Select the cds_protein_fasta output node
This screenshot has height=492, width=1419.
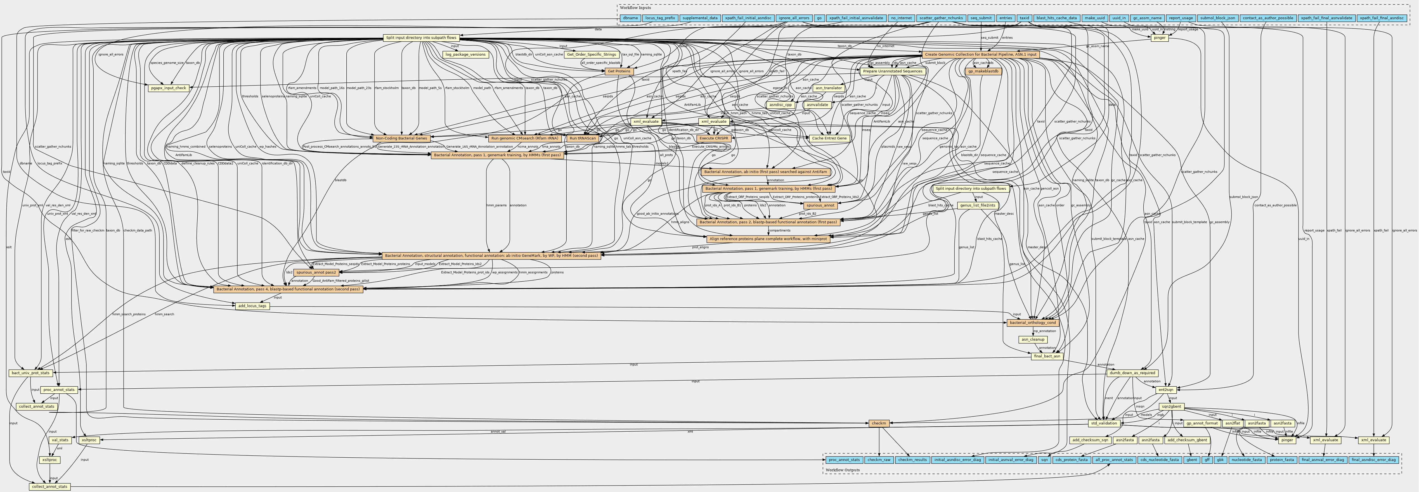tap(1072, 460)
